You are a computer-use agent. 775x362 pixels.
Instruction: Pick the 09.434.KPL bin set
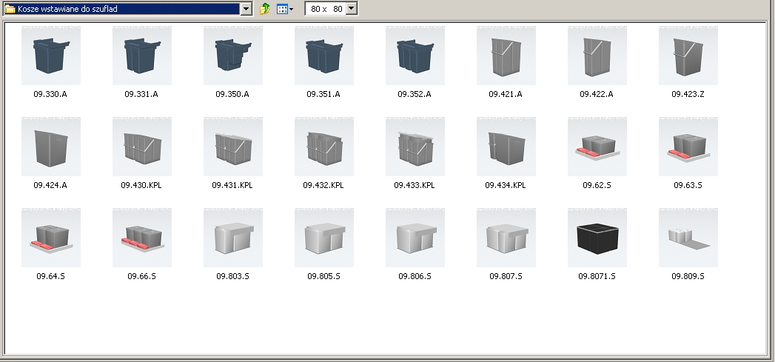click(x=506, y=147)
